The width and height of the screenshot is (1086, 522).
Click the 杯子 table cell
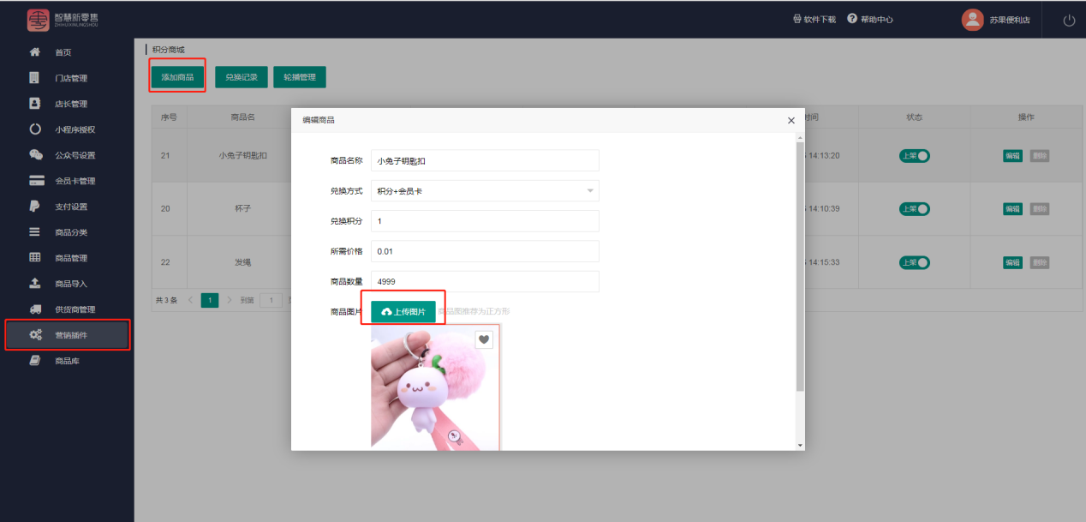243,209
